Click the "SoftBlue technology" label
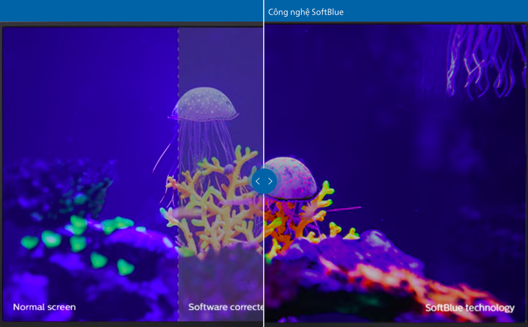 (470, 308)
